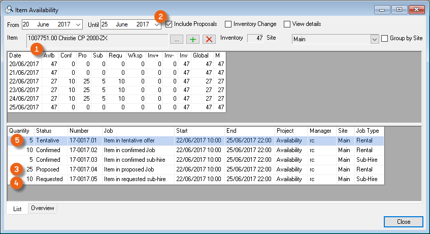430x234 pixels.
Task: Click orange callout marker number 1
Action: tap(37, 49)
